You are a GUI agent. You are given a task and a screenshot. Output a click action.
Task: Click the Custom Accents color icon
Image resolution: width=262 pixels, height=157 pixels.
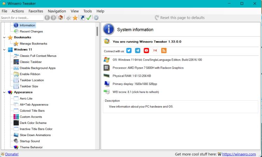click(16, 117)
